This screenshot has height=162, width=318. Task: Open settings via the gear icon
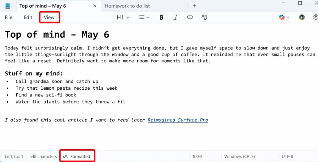[315, 17]
